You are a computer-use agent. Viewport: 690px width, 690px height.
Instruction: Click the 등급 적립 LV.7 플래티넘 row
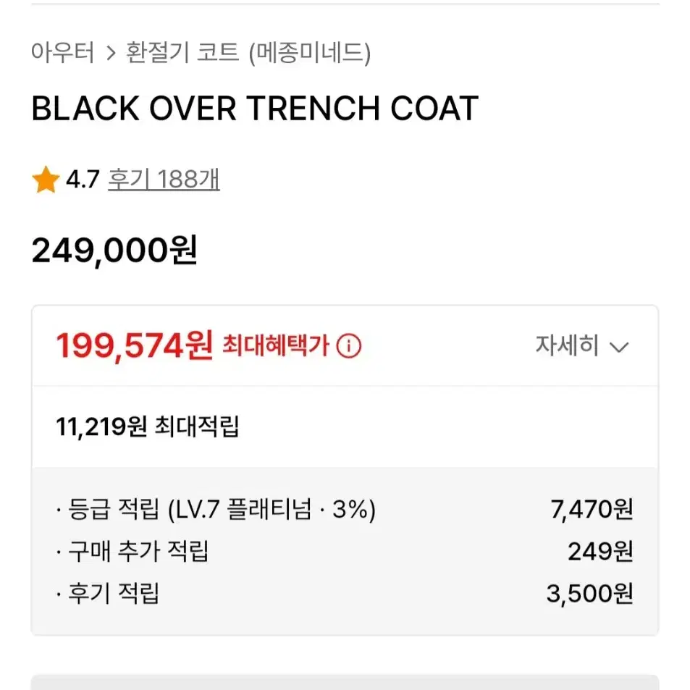(345, 509)
